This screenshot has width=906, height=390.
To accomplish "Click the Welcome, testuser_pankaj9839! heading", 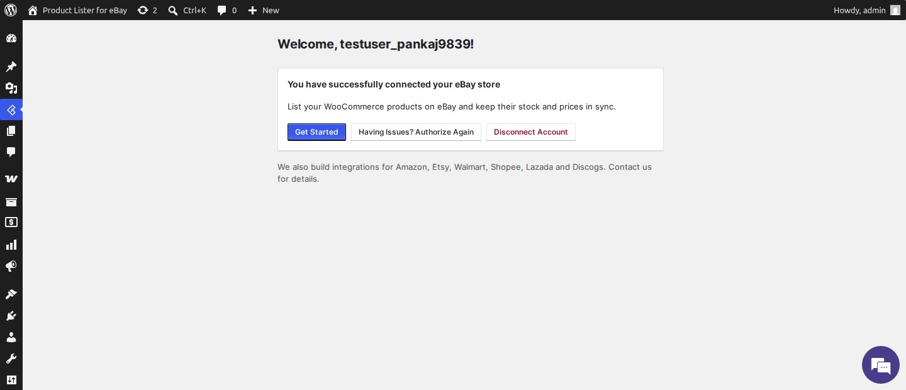I will coord(376,44).
